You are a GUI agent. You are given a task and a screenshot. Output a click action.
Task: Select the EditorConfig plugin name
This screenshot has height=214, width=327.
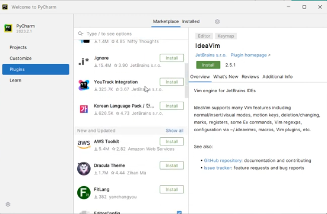coord(107,213)
